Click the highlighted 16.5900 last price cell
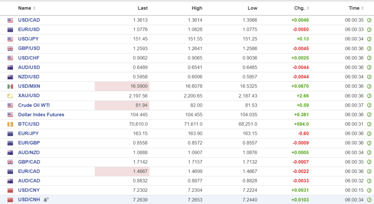The image size is (374, 204). (122, 86)
